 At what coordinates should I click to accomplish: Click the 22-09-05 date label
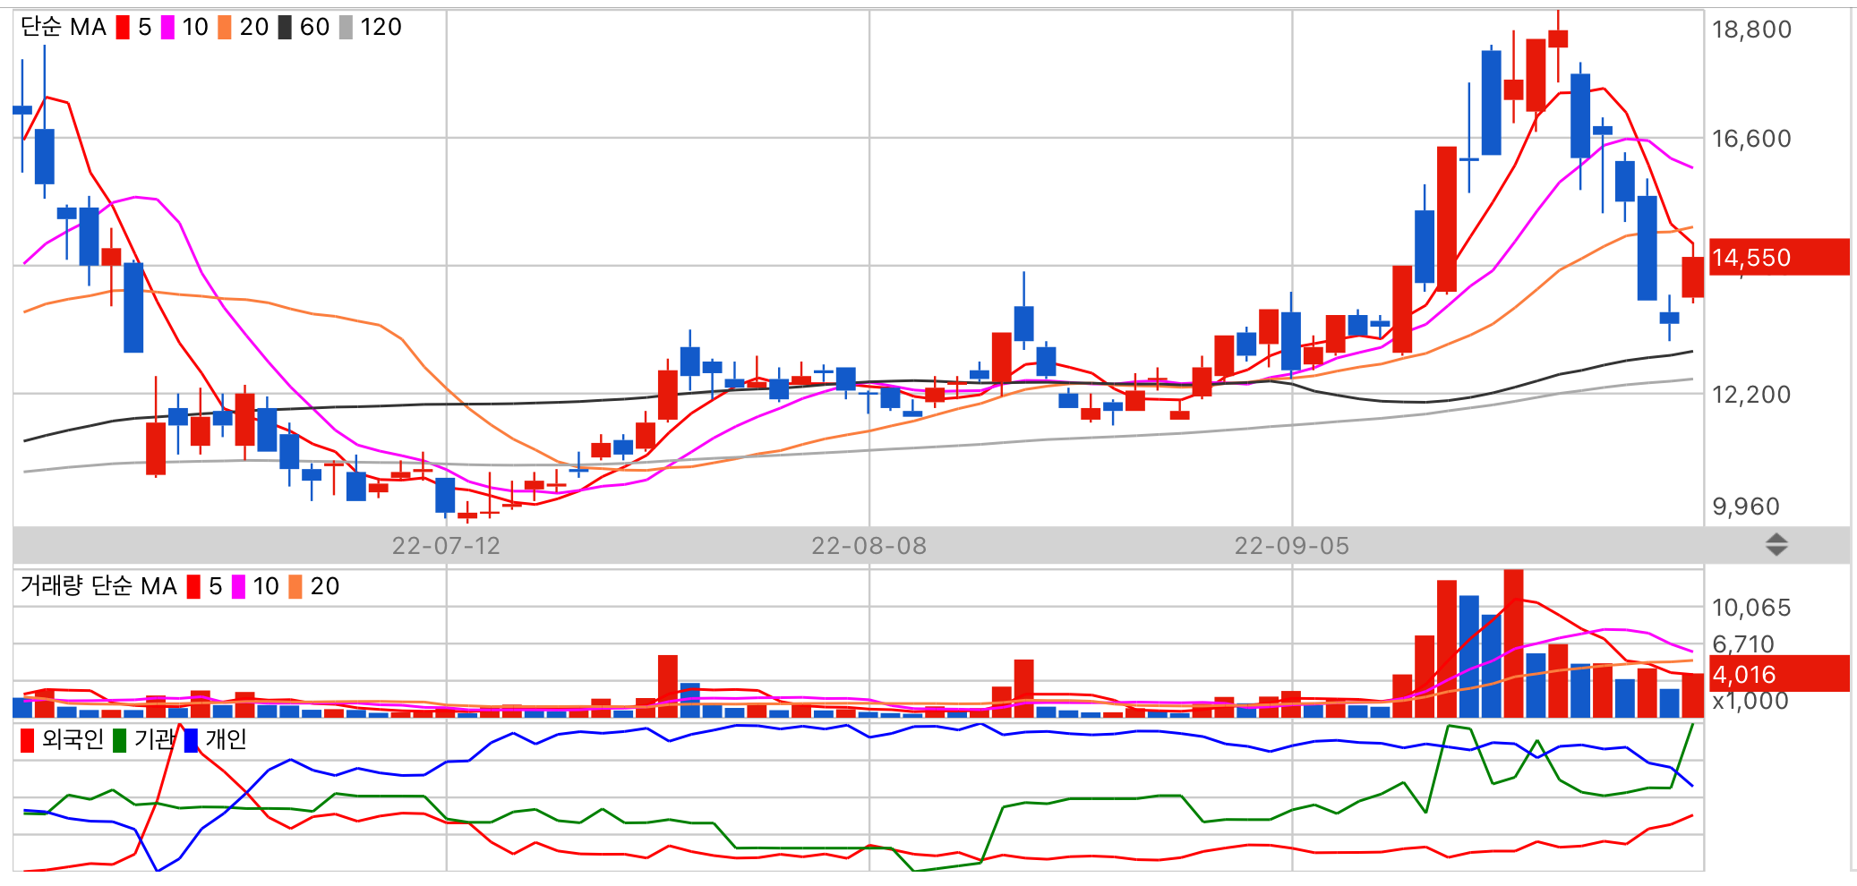tap(1292, 546)
